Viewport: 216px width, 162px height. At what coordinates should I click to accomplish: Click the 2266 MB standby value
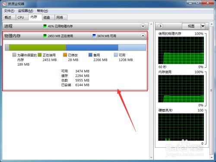tap(100, 60)
